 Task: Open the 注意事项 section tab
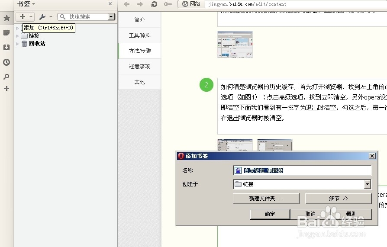pyautogui.click(x=139, y=66)
